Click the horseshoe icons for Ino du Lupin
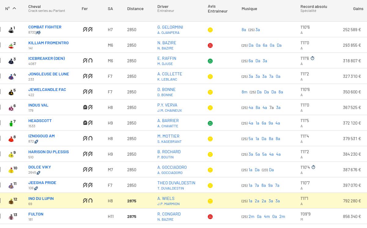Screen dimensions: 367x228 click(x=88, y=201)
